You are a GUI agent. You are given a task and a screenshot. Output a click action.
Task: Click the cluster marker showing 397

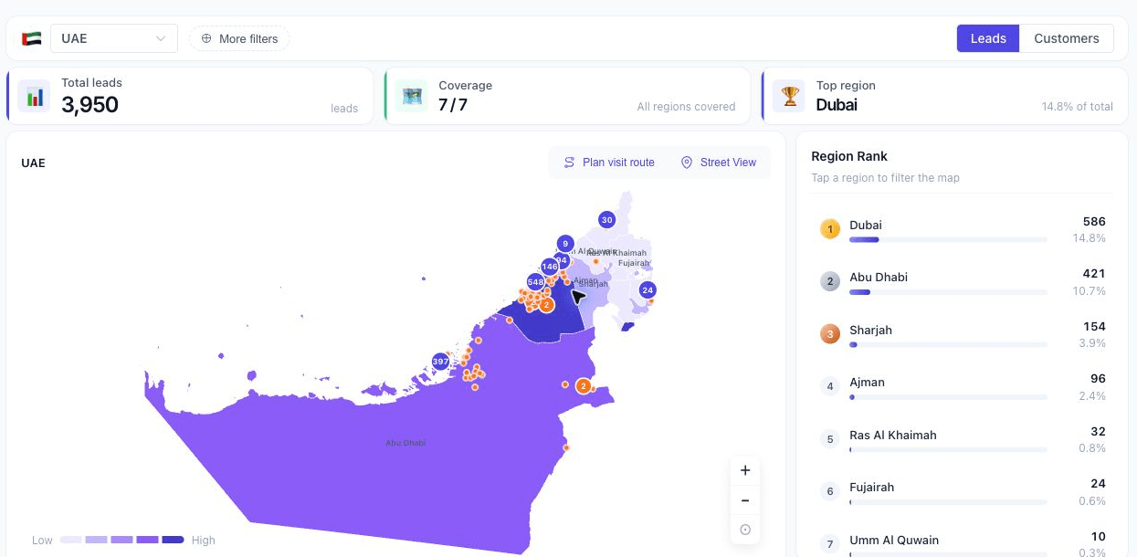(441, 361)
